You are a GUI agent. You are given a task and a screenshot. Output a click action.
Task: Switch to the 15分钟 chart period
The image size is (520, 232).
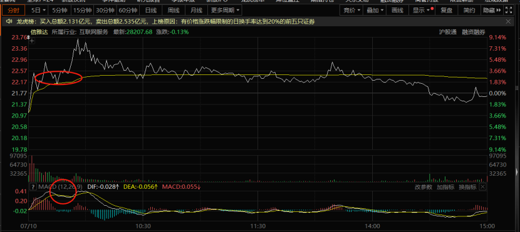83,10
